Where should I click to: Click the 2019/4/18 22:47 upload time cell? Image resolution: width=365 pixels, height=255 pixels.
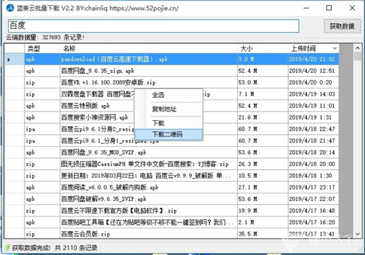tap(313, 129)
